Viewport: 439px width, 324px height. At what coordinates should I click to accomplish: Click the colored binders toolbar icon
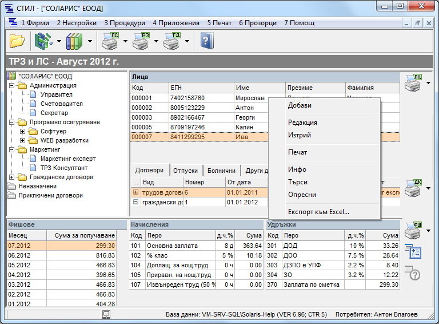pyautogui.click(x=74, y=41)
